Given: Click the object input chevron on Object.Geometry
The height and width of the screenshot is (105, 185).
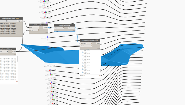Looking at the screenshot, I should click(64, 28).
